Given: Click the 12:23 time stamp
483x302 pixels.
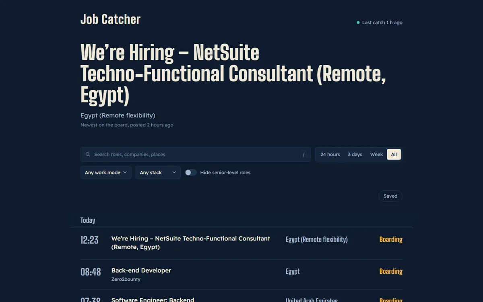Looking at the screenshot, I should tap(89, 240).
